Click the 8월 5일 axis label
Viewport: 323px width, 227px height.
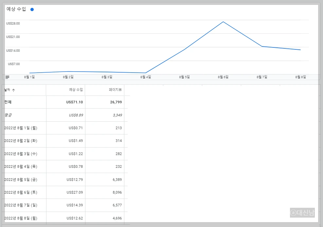tap(184, 77)
